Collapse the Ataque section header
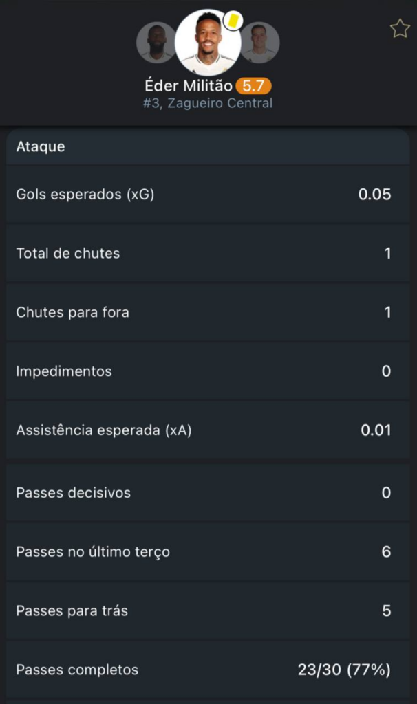The image size is (417, 704). click(208, 146)
